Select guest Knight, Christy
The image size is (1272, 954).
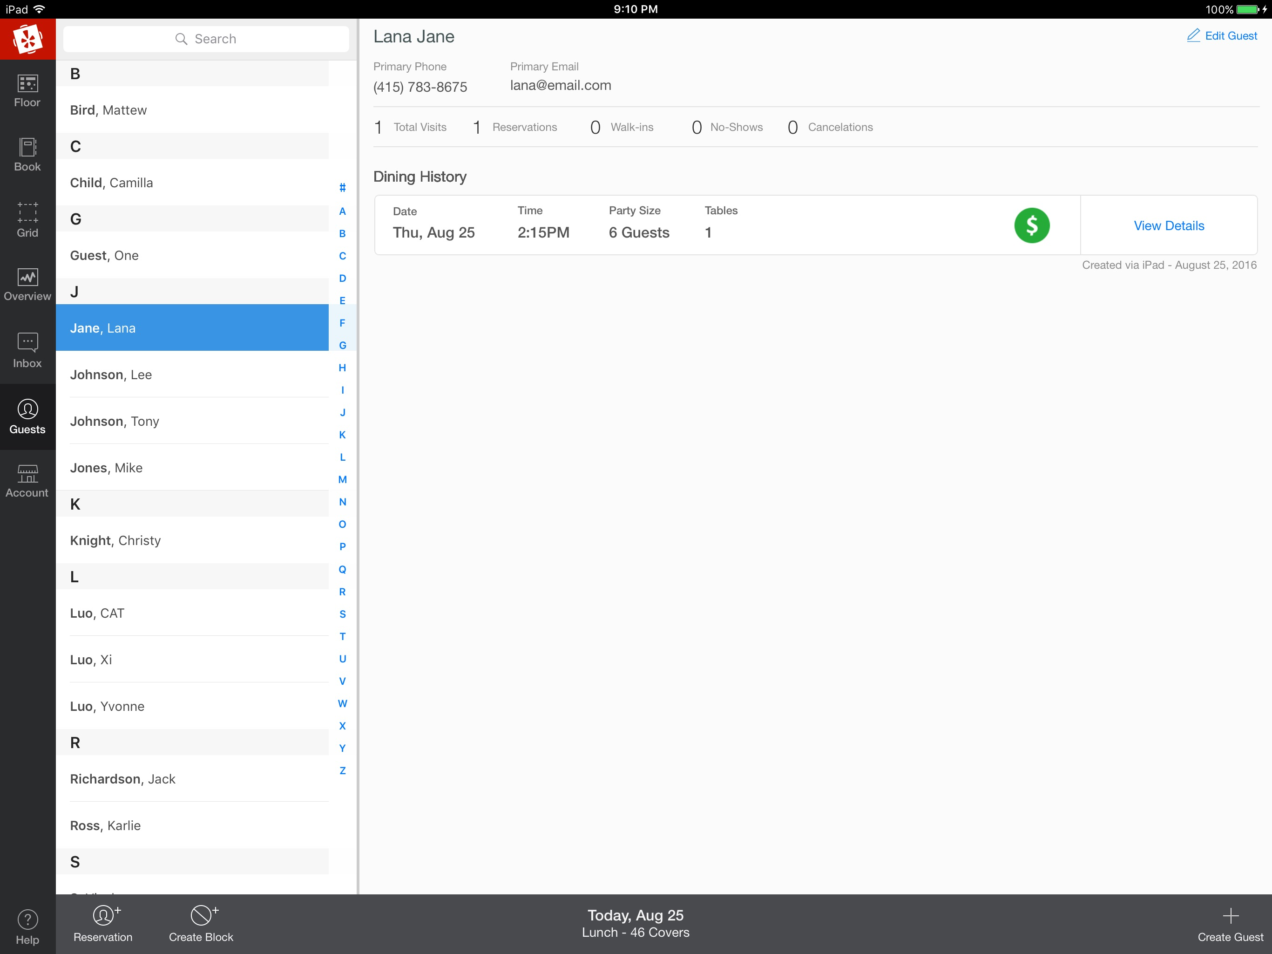tap(192, 540)
